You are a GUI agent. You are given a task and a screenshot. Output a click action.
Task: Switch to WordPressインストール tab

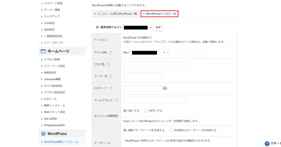(x=159, y=14)
